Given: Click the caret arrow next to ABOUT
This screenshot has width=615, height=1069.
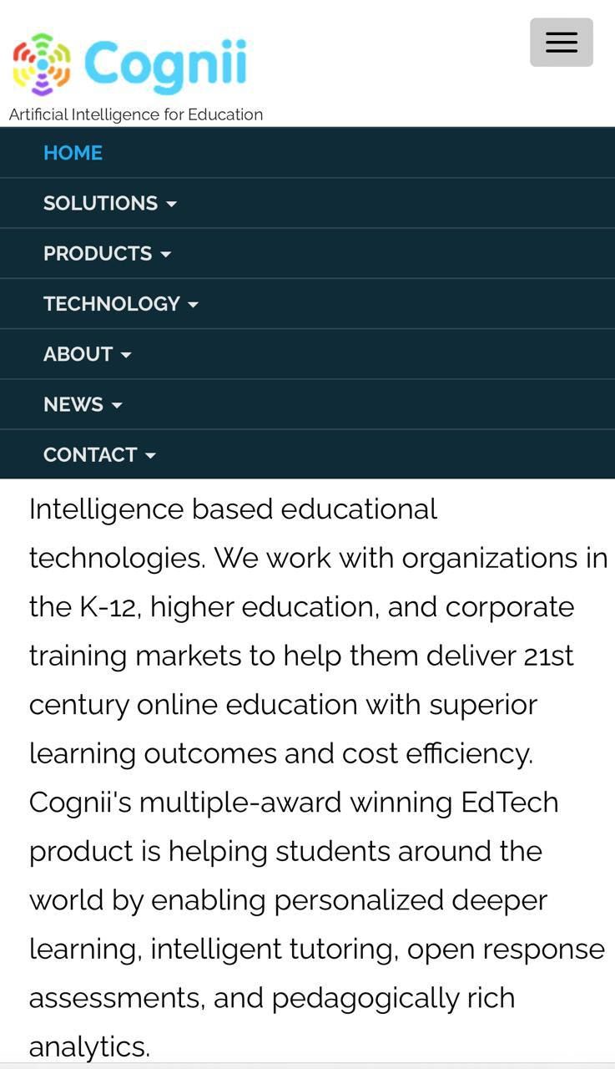Looking at the screenshot, I should click(x=126, y=355).
